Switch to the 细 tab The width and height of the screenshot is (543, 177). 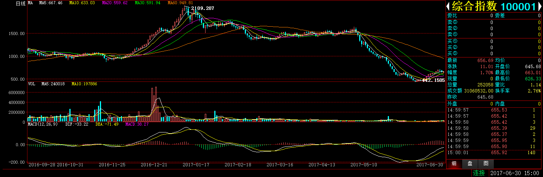click(454, 163)
